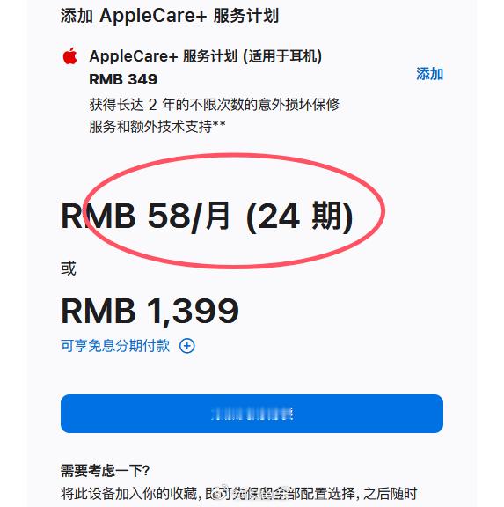Open the 可享免息分期付款 installment link
The image size is (504, 507).
(x=115, y=346)
